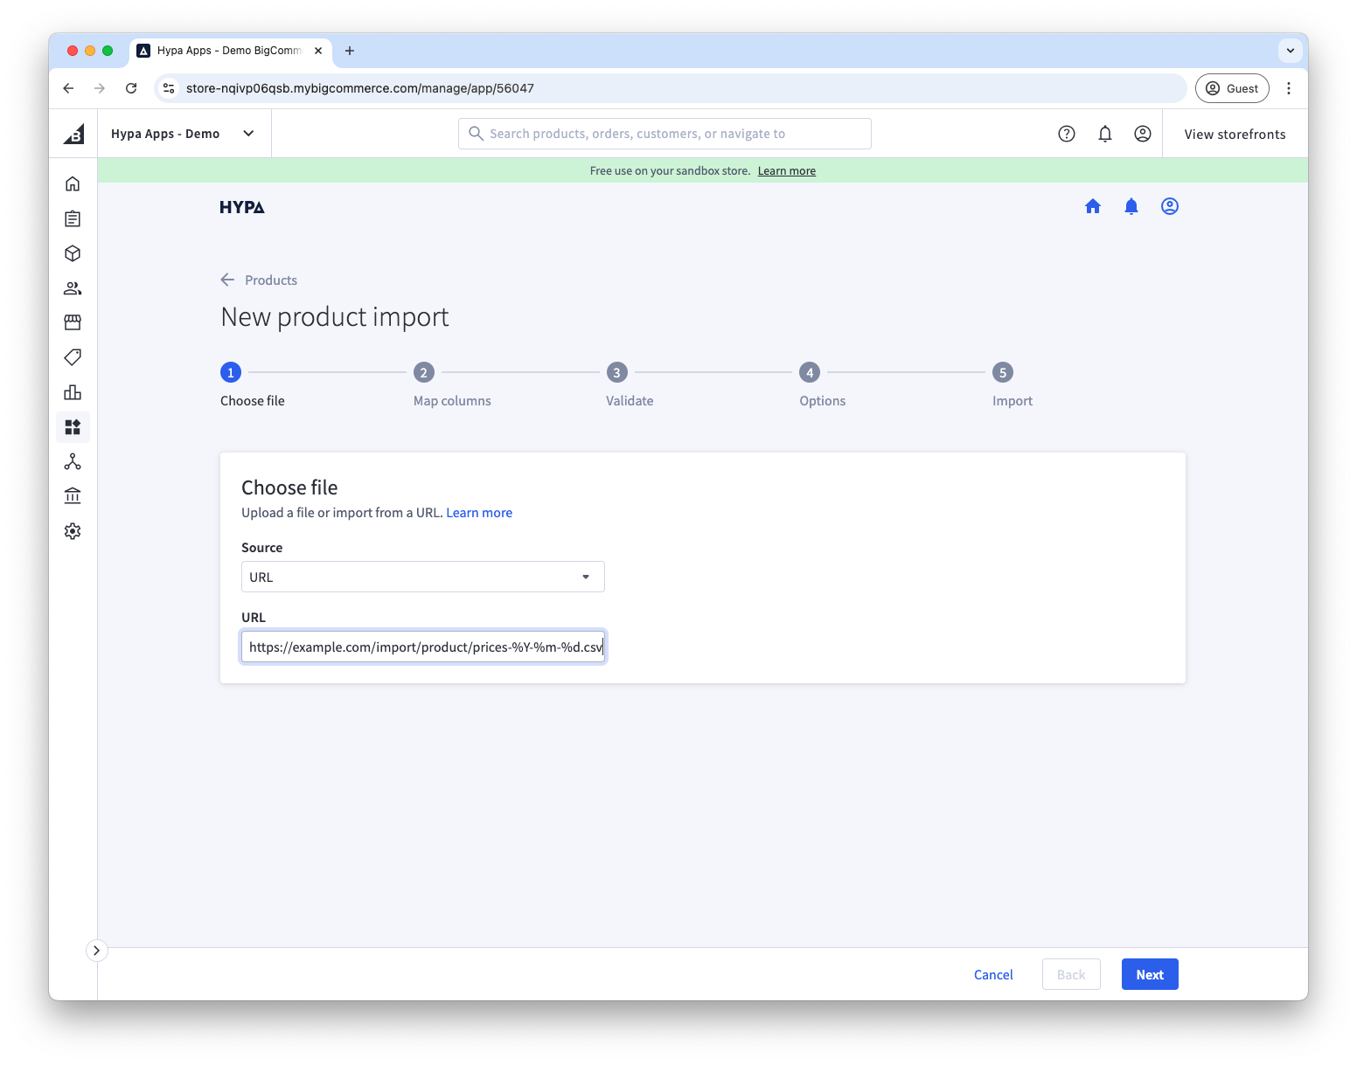Open Products via the cube icon
The width and height of the screenshot is (1357, 1065).
[73, 253]
